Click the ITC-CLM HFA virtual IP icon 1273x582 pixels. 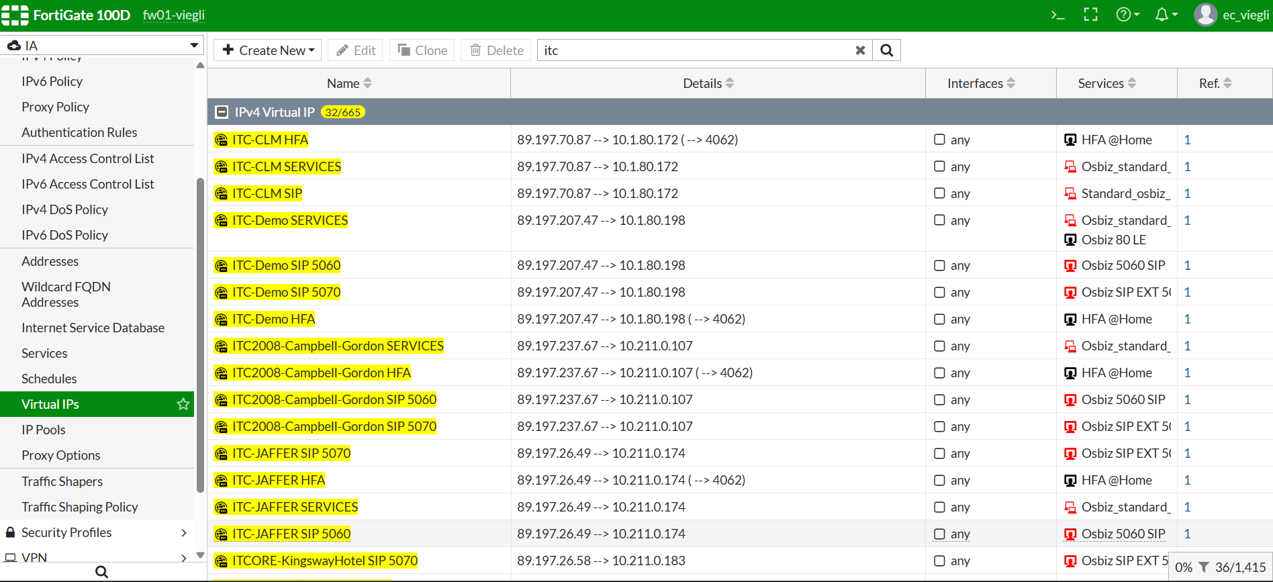(221, 140)
